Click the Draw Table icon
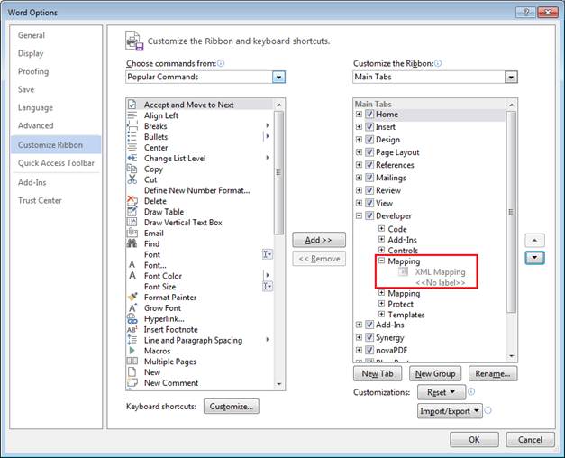The height and width of the screenshot is (458, 565). 132,211
